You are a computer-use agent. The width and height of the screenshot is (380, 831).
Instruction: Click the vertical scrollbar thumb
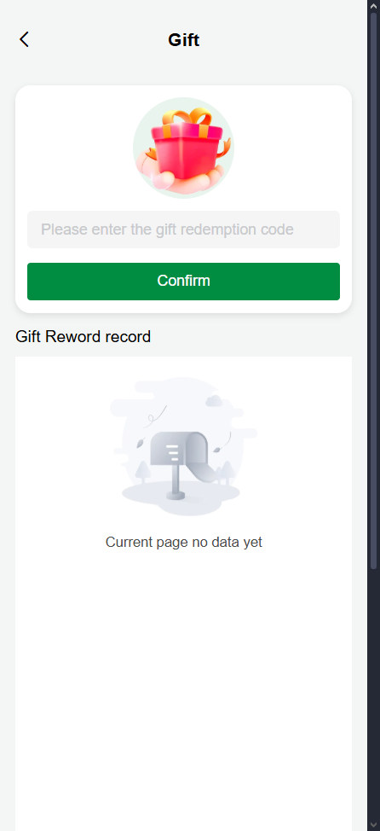pos(374,290)
